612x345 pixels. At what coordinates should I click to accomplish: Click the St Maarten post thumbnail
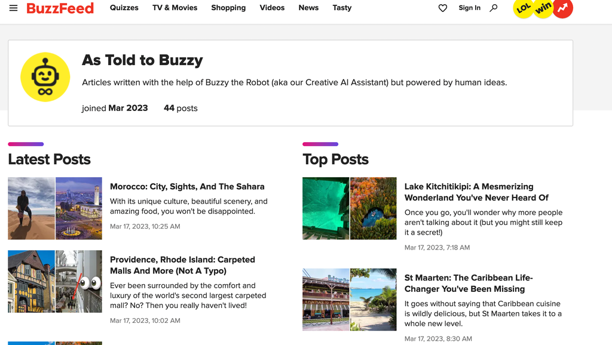tap(349, 300)
